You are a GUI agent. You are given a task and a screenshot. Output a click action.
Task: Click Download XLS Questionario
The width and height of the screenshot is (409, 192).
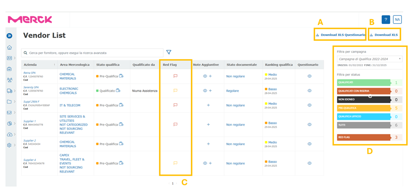(341, 35)
